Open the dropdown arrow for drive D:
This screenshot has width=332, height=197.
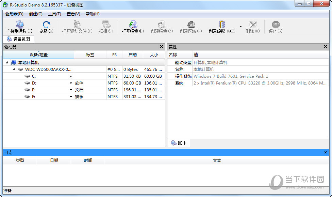[71, 83]
